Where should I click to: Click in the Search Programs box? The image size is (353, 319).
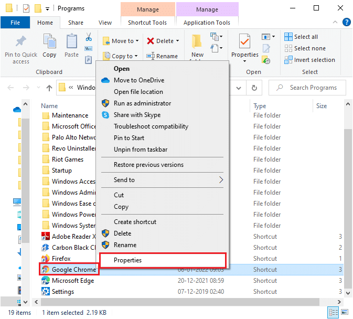click(307, 88)
